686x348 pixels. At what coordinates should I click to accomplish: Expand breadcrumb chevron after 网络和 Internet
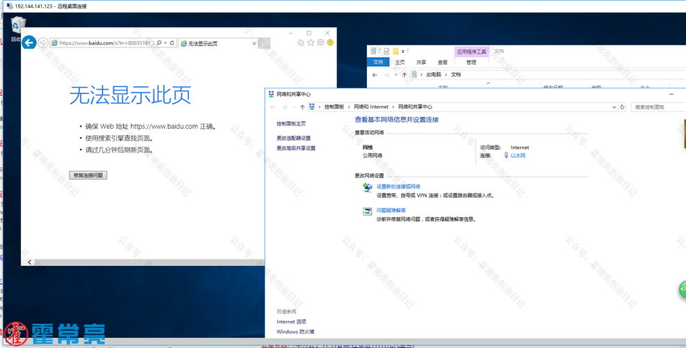pyautogui.click(x=393, y=107)
